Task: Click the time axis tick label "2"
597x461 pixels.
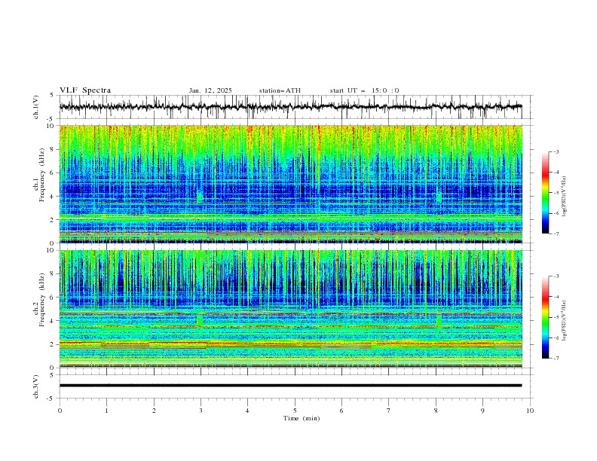Action: tap(154, 411)
